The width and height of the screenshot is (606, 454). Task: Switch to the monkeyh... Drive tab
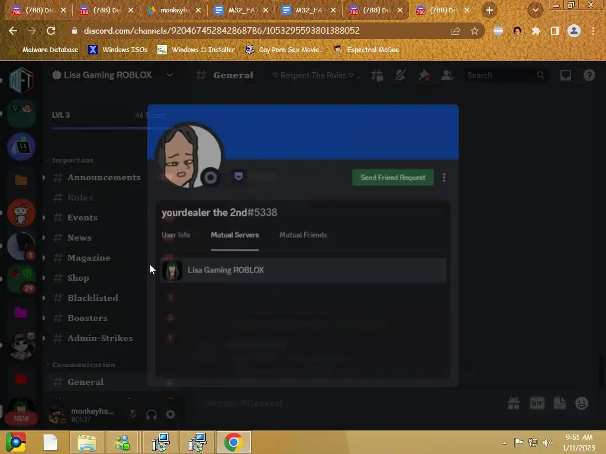pyautogui.click(x=175, y=10)
